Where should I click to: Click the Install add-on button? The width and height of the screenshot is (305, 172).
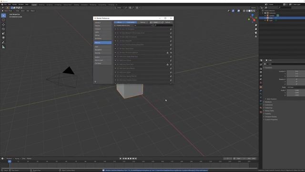coord(155,22)
